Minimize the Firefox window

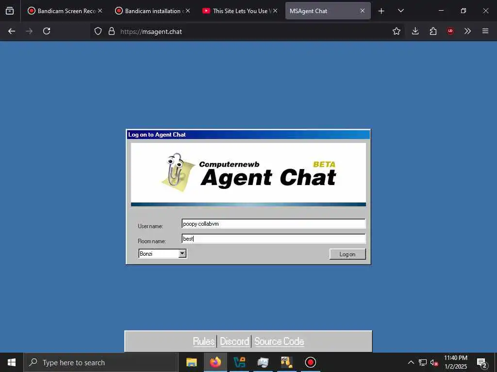tap(441, 11)
